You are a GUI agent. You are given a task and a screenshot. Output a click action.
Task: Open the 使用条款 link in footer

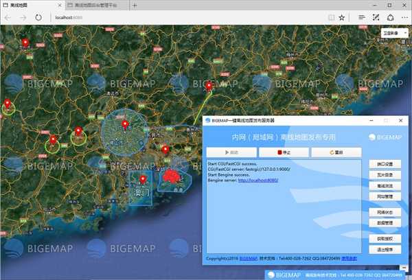point(350,258)
